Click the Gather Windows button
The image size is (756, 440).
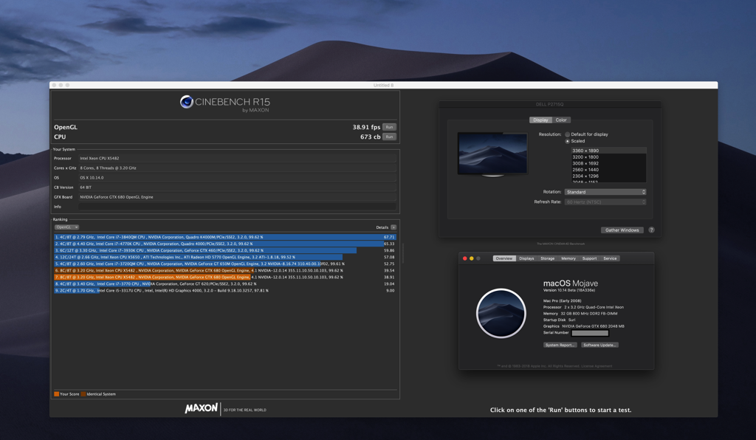tap(622, 230)
